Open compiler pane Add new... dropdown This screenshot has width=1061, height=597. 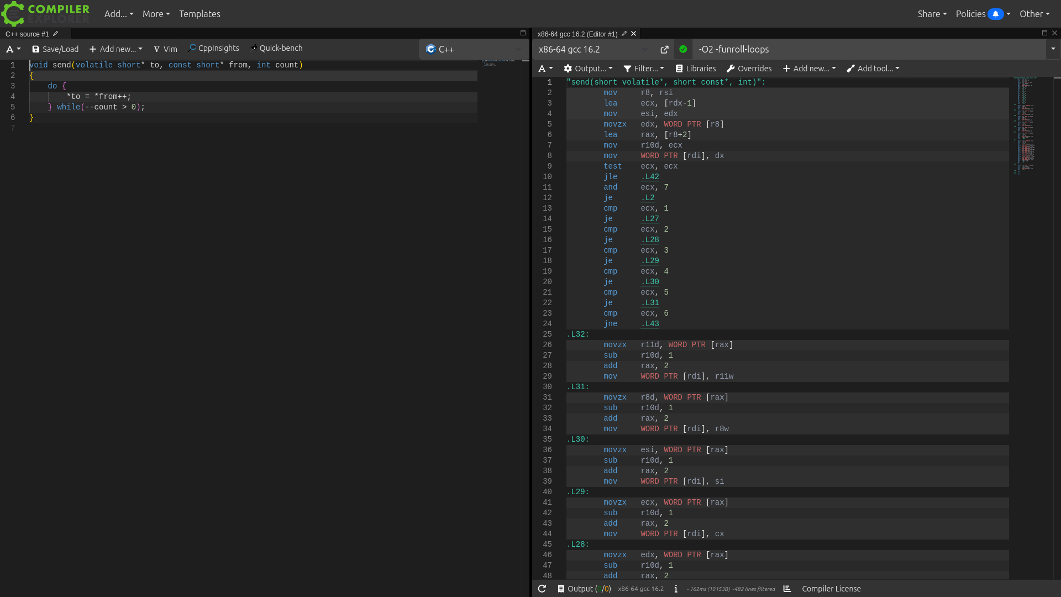click(809, 69)
